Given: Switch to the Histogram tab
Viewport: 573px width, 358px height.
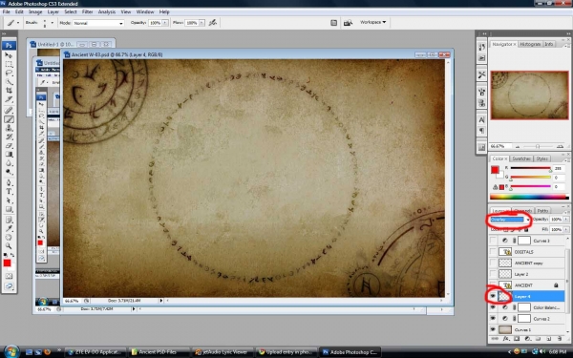Looking at the screenshot, I should pos(530,44).
